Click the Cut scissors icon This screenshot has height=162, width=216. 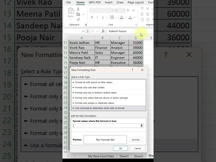pos(78,9)
